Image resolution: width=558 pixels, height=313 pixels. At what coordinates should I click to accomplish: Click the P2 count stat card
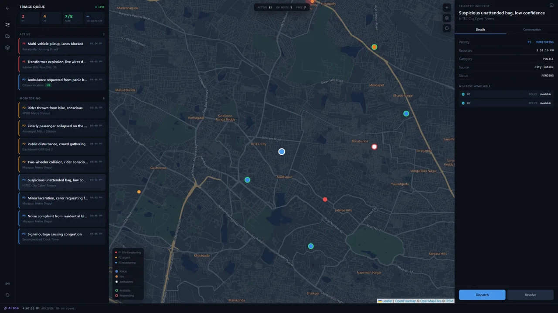pyautogui.click(x=51, y=18)
